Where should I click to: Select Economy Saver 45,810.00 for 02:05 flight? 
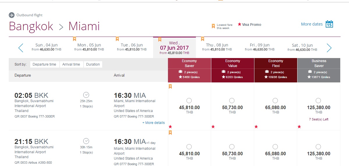pos(189,100)
